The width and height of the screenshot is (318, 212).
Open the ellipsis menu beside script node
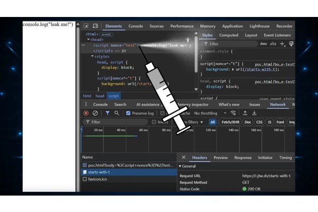tap(83, 45)
